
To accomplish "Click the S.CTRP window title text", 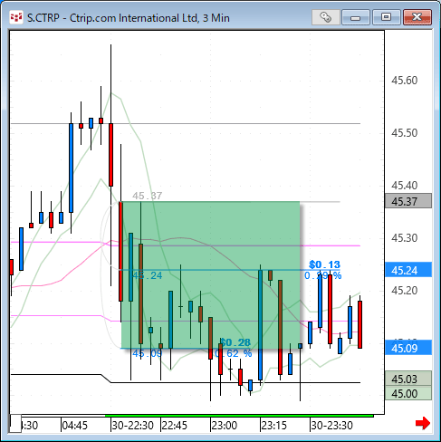I will coord(129,18).
